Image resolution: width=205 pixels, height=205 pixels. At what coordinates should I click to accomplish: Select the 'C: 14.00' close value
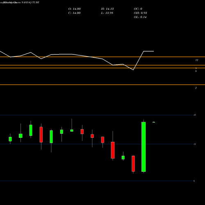74,13
